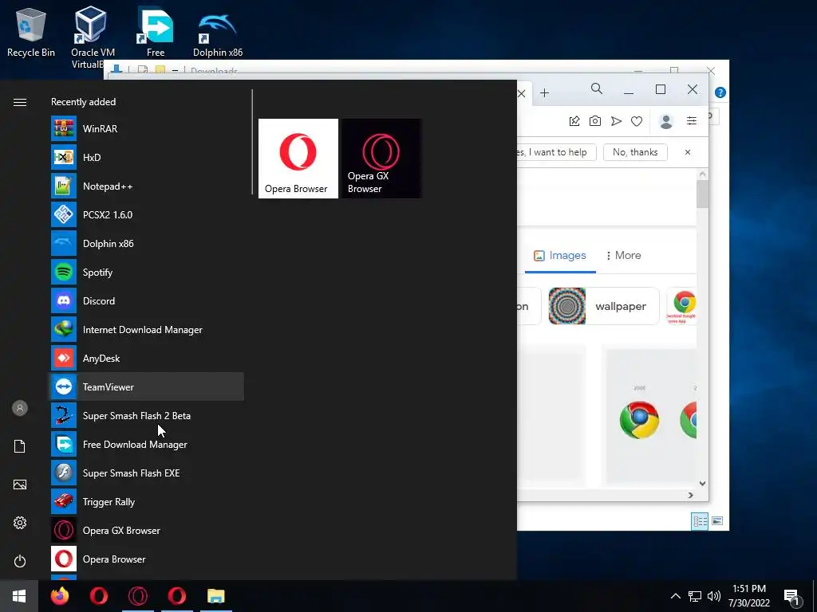The width and height of the screenshot is (817, 612).
Task: Open Opera Browser in the app list
Action: [147, 559]
